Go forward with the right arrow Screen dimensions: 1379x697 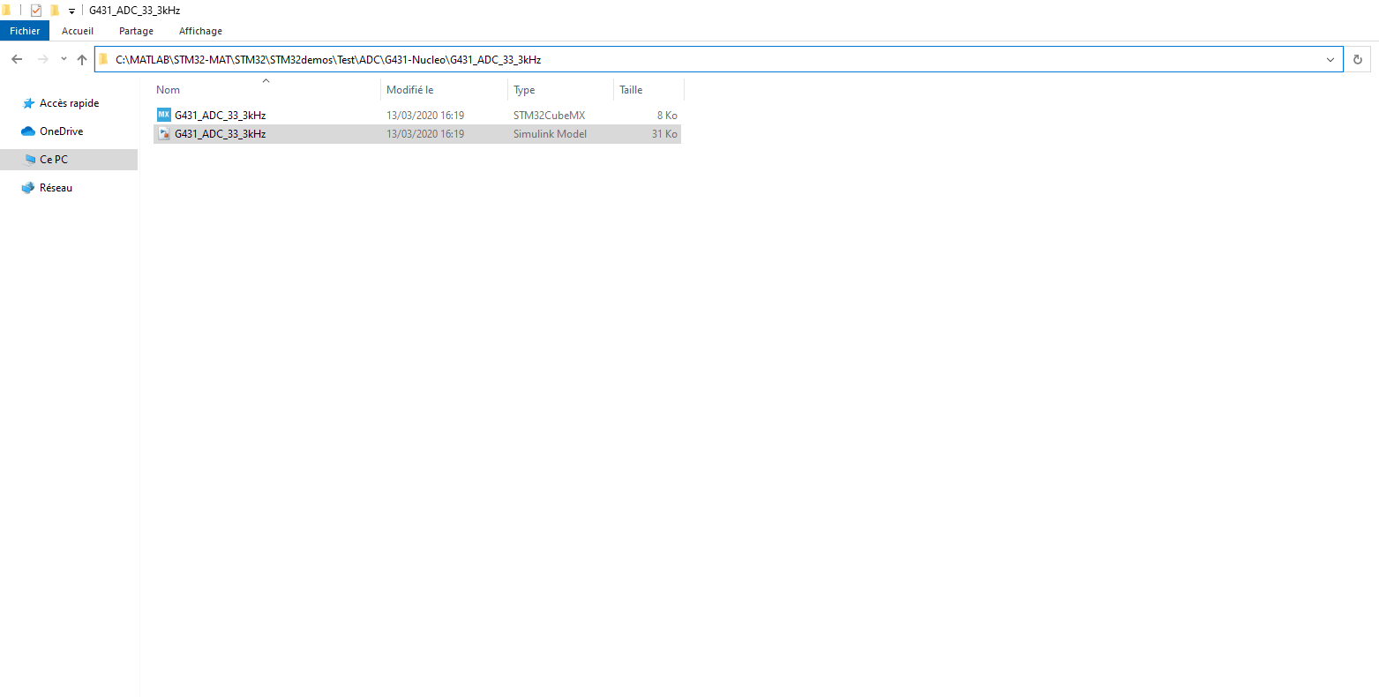pos(42,59)
